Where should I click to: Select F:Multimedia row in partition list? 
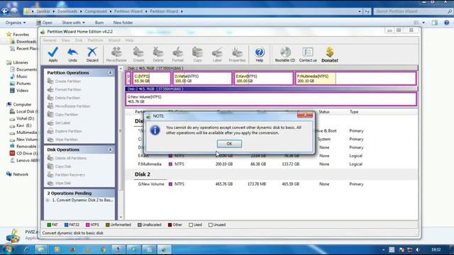point(272,164)
